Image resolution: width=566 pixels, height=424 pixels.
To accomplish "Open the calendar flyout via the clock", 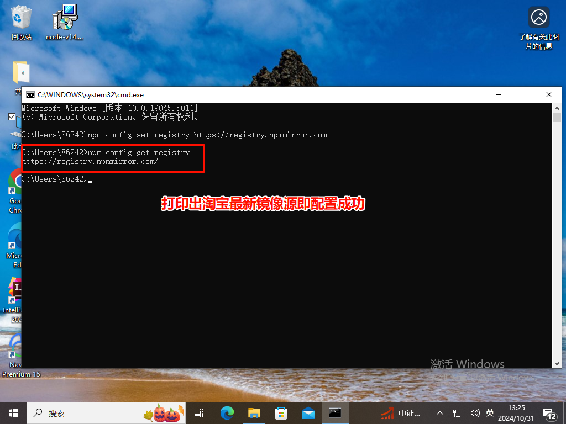I will coord(517,412).
